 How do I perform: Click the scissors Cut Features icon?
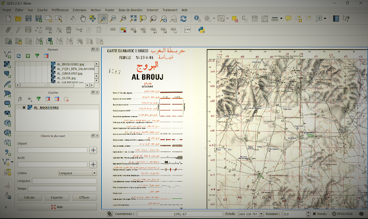[79, 30]
